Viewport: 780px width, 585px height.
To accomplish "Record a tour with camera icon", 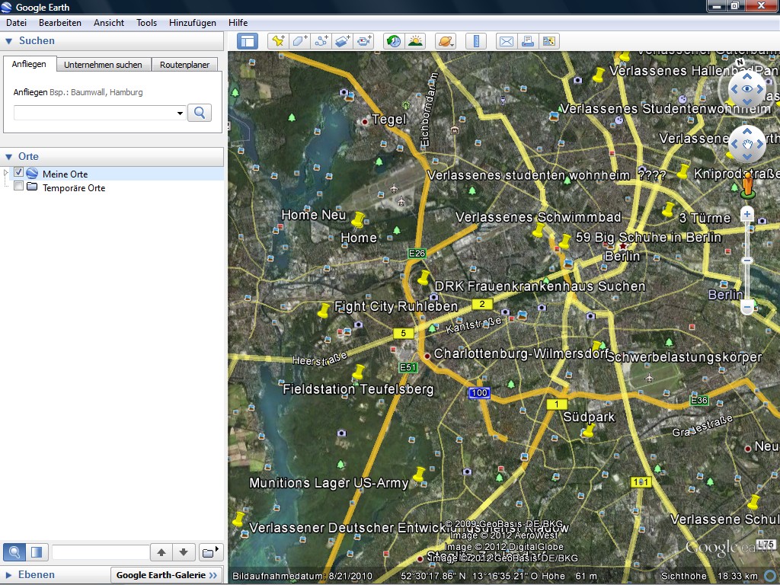I will tap(363, 41).
